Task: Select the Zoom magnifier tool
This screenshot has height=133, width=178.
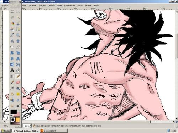Action: 18,35
